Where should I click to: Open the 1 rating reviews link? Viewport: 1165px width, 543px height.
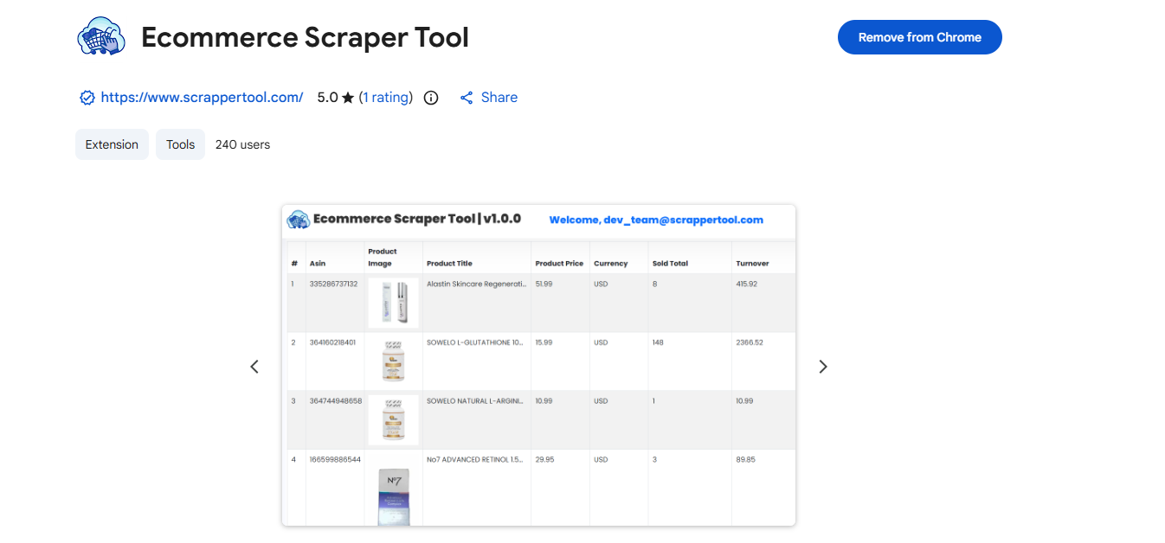tap(386, 97)
